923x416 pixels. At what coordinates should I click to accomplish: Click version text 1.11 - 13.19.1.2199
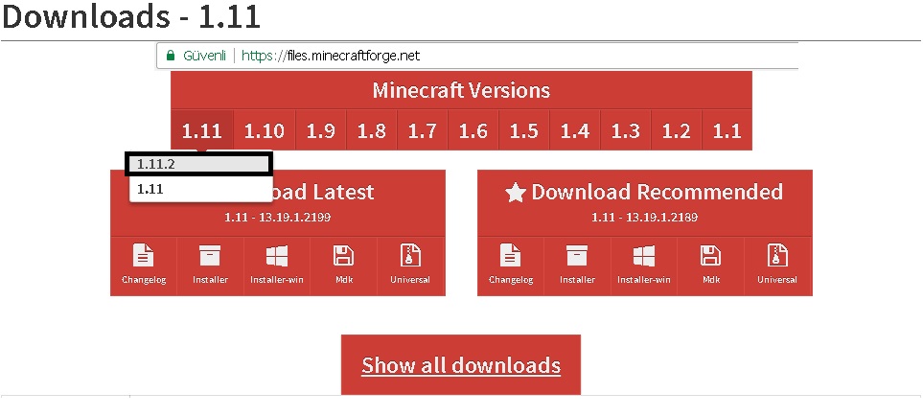click(277, 218)
